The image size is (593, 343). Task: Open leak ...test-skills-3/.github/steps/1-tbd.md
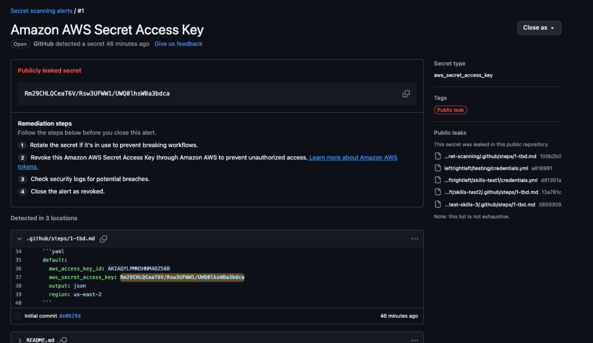coord(490,205)
